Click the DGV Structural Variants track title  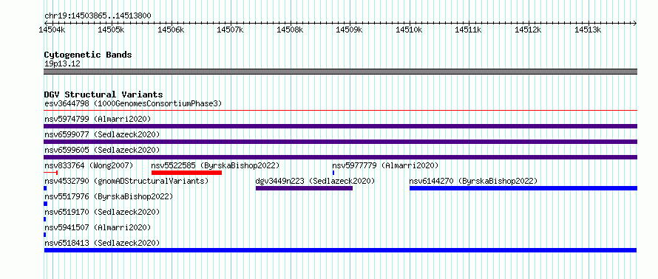pos(104,94)
